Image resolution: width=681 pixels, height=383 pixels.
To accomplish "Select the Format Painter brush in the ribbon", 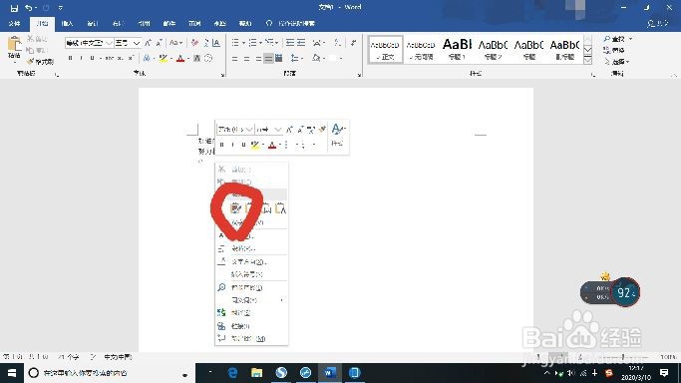I will tap(30, 62).
